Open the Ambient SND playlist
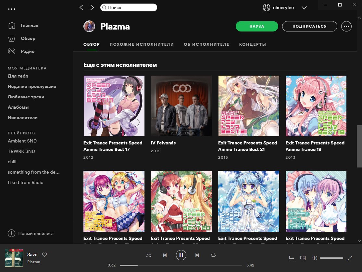Image resolution: width=362 pixels, height=272 pixels. (x=22, y=141)
